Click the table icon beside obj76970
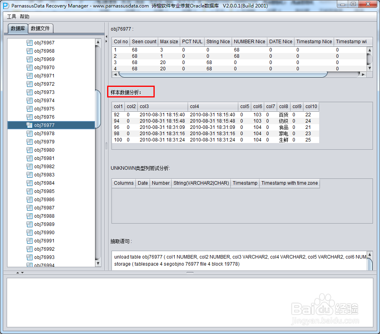This screenshot has height=334, width=380. (x=29, y=68)
